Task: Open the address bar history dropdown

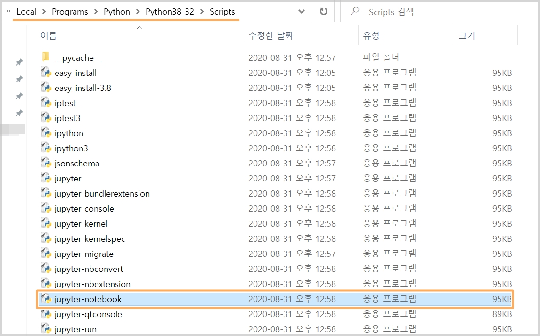Action: [302, 11]
